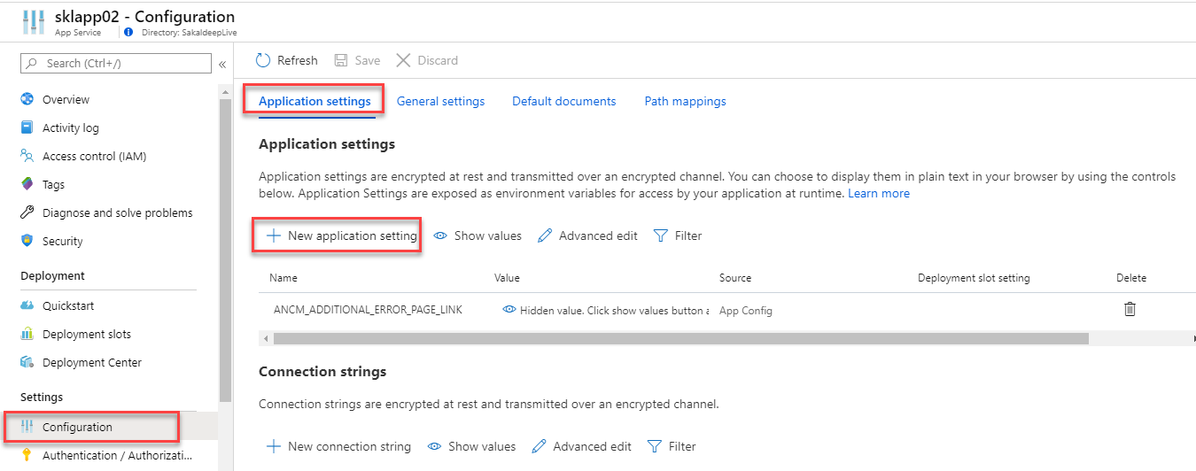
Task: Click the Overview globe icon
Action: click(x=27, y=99)
